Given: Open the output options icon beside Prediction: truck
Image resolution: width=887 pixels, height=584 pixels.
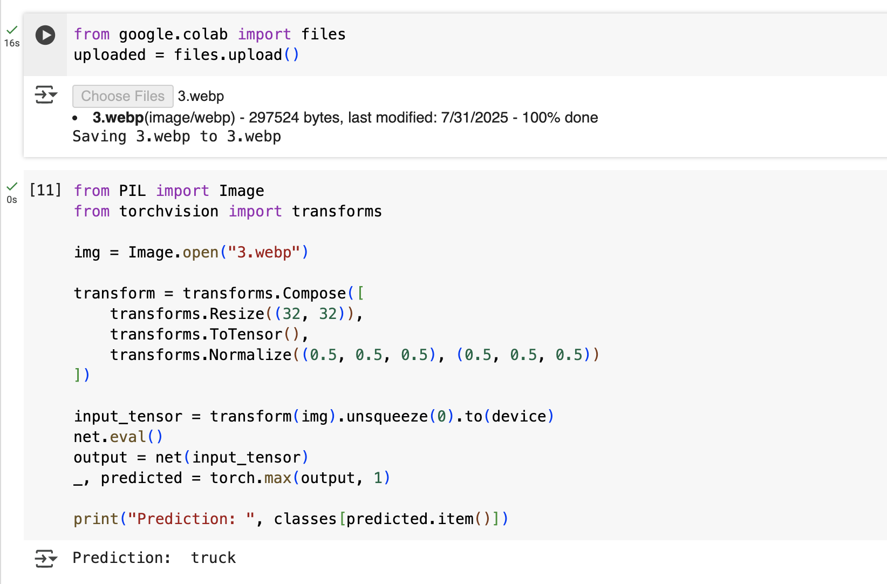Looking at the screenshot, I should pos(43,558).
